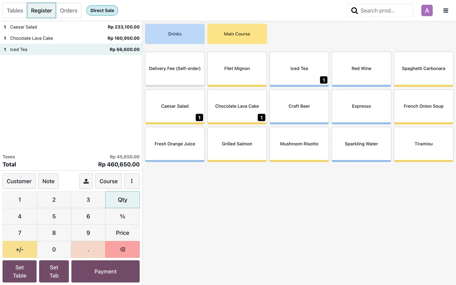Add Espresso product
456x285 pixels.
[x=361, y=107]
